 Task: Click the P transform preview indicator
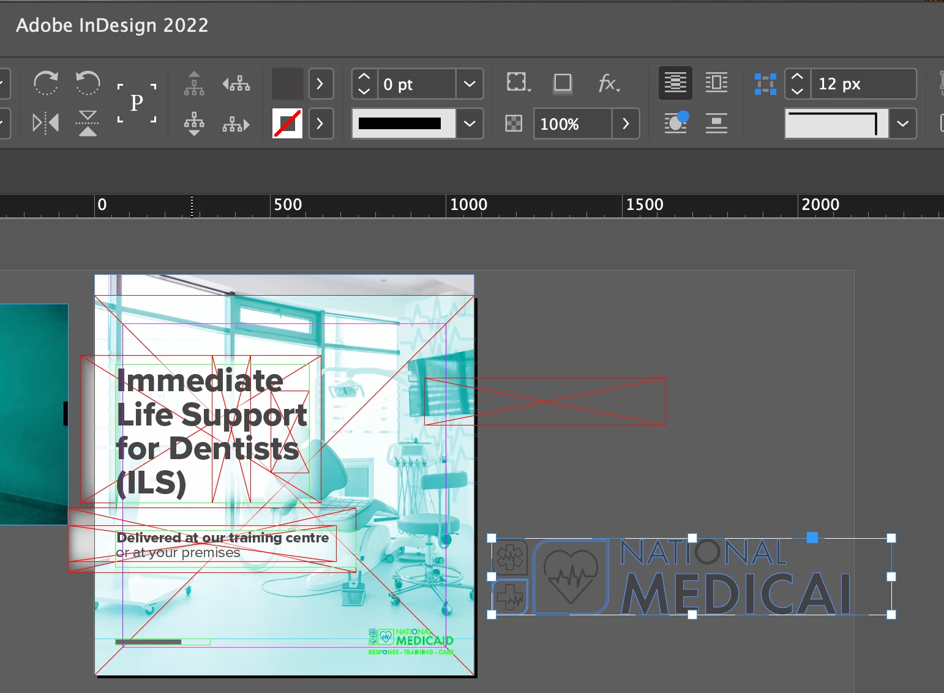(x=137, y=103)
